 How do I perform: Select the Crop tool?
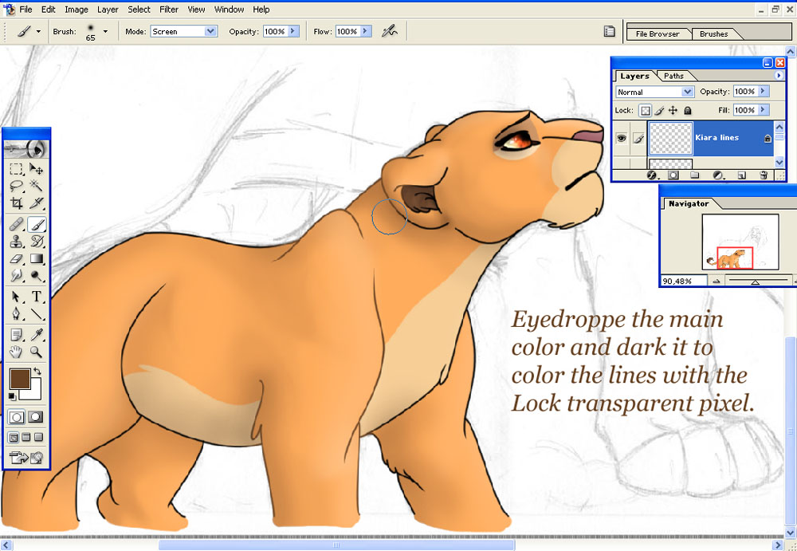coord(16,203)
